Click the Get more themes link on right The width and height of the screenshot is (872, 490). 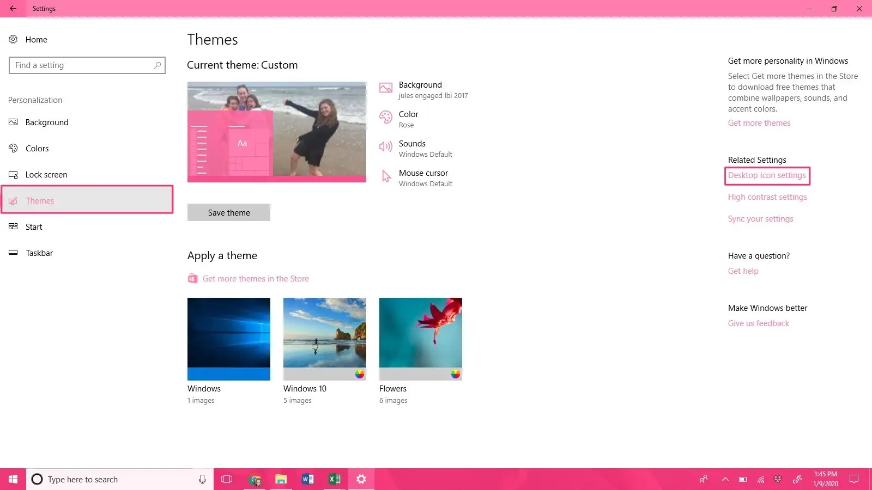(x=759, y=123)
